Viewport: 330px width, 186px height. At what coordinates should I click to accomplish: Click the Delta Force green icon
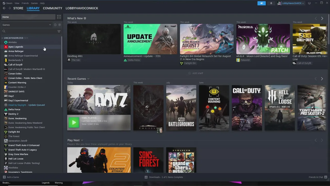point(6,110)
